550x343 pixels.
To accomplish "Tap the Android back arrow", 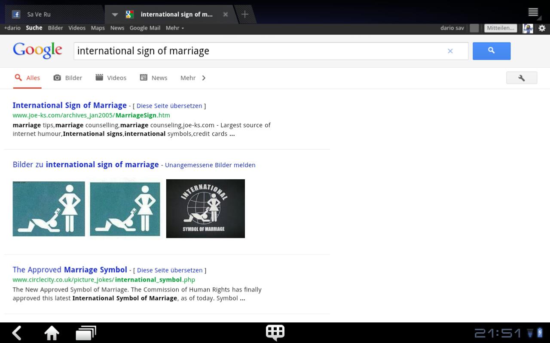I will point(17,333).
